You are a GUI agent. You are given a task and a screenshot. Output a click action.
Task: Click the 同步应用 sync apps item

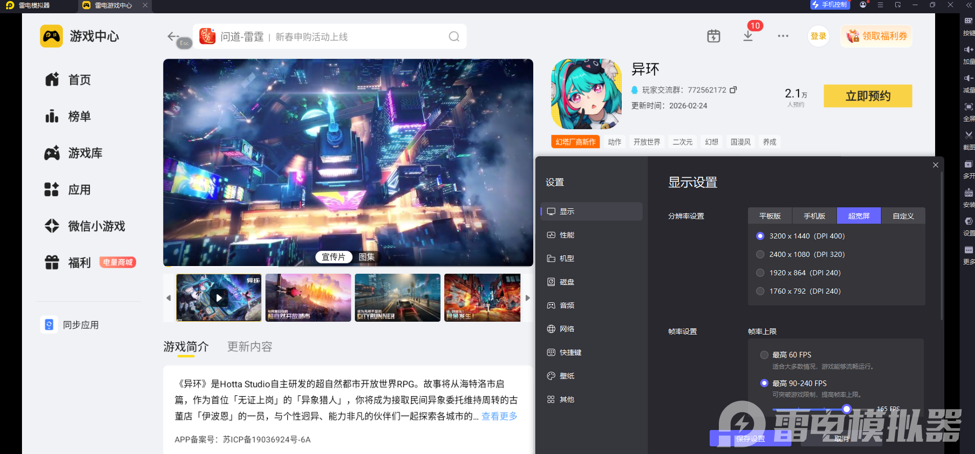point(70,325)
